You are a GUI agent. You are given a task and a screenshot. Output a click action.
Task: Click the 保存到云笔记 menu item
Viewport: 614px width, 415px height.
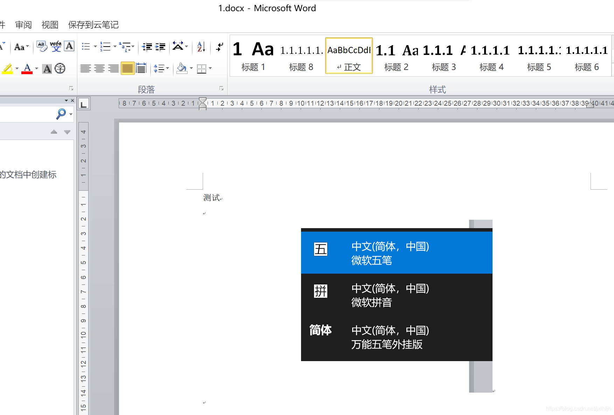[93, 24]
